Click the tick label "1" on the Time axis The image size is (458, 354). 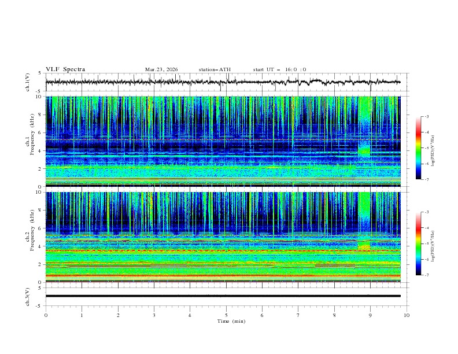82,315
